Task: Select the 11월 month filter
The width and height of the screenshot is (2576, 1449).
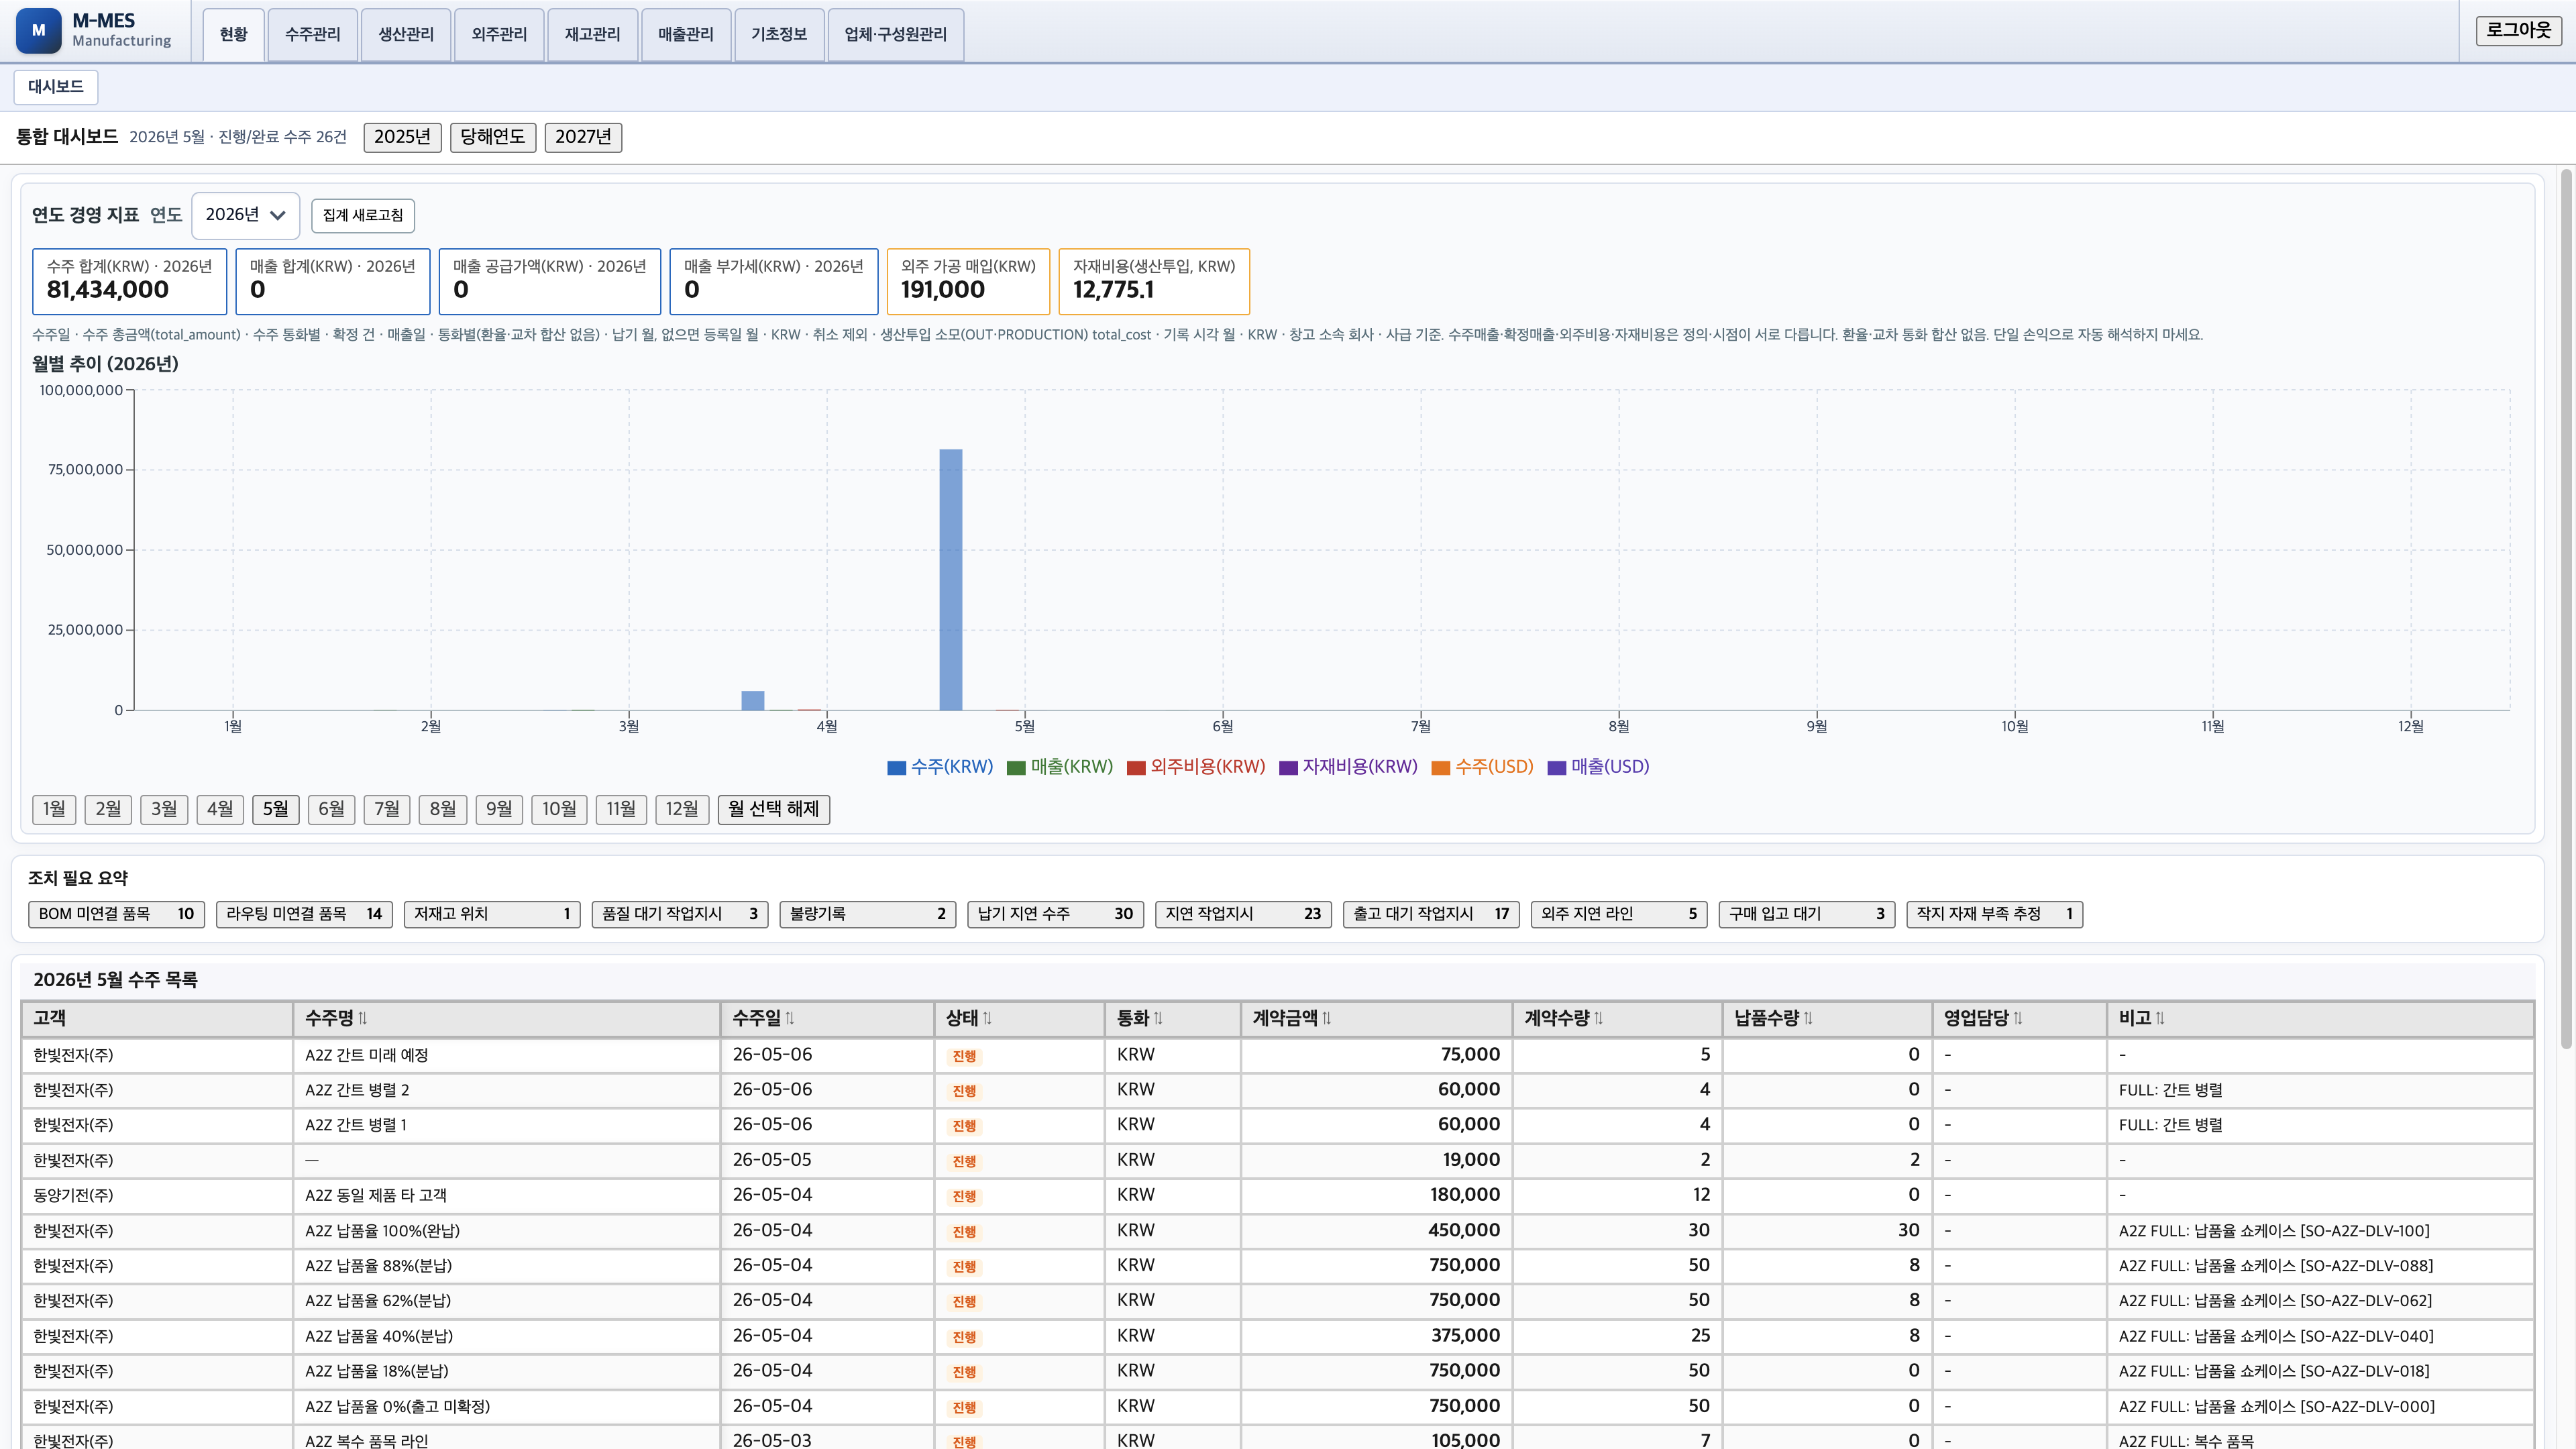Action: 621,809
